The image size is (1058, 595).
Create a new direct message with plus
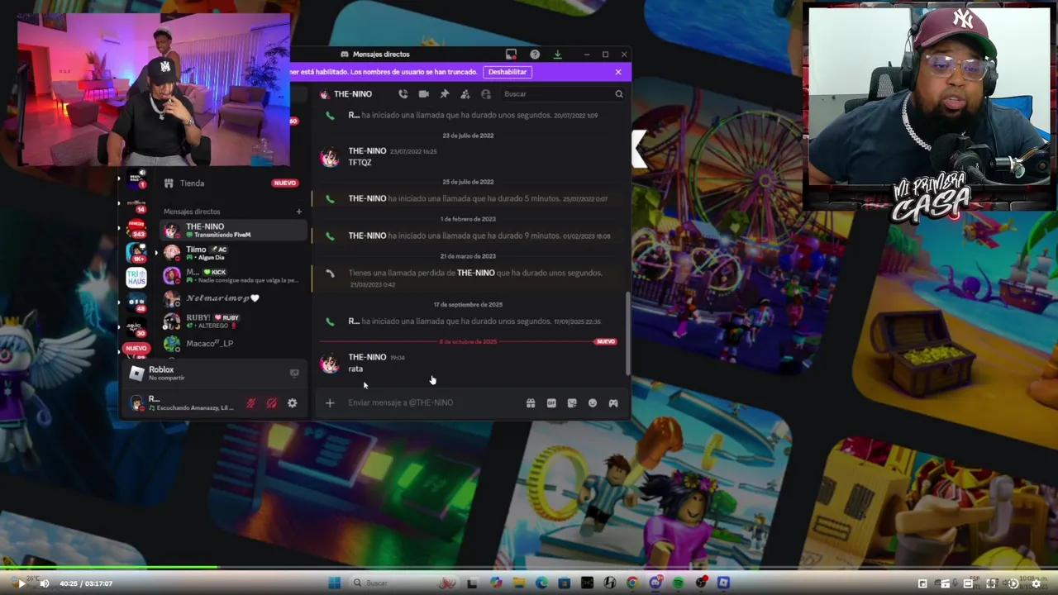coord(299,212)
